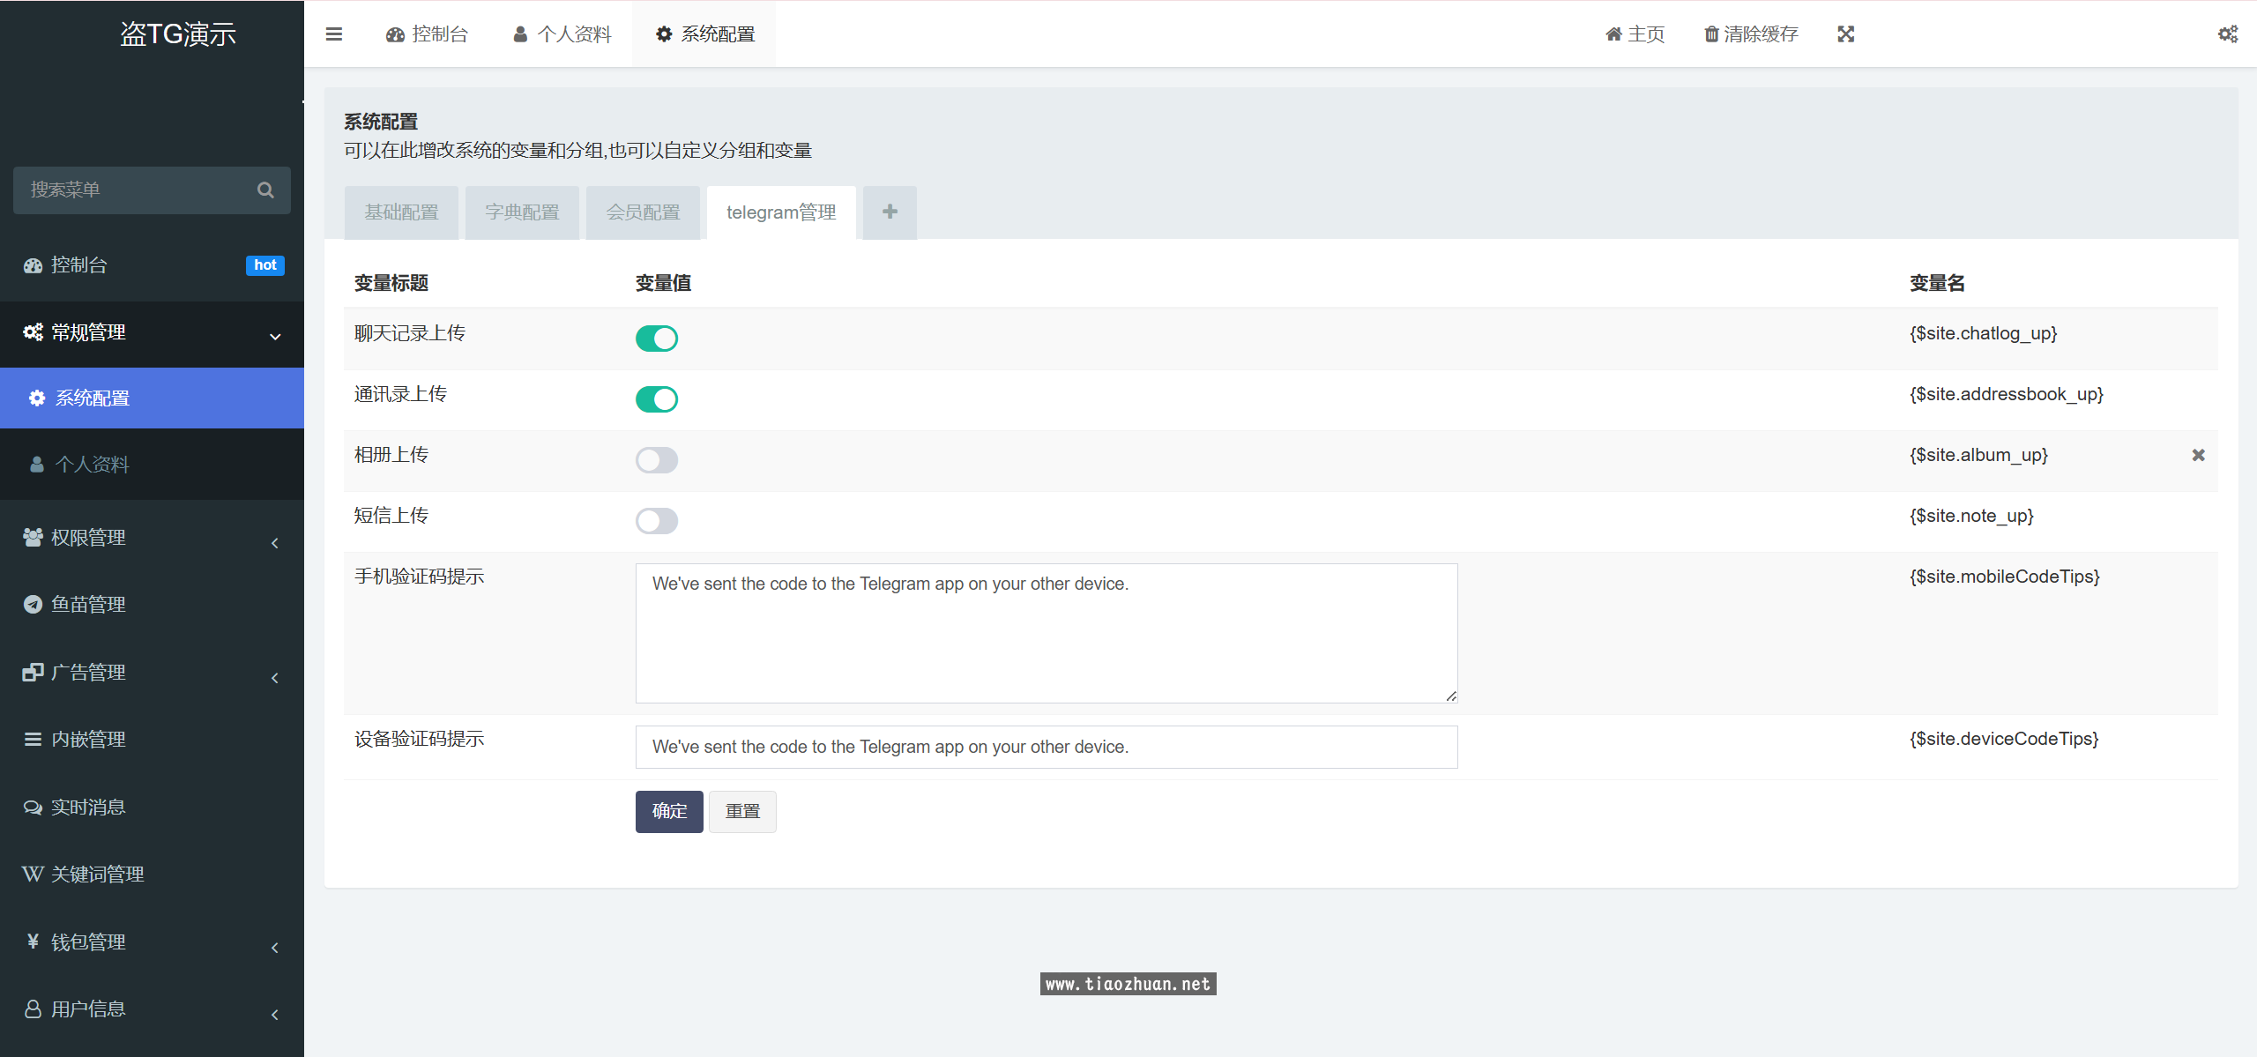Click the 清除缓存 trash icon
Viewport: 2257px width, 1057px height.
coord(1710,33)
